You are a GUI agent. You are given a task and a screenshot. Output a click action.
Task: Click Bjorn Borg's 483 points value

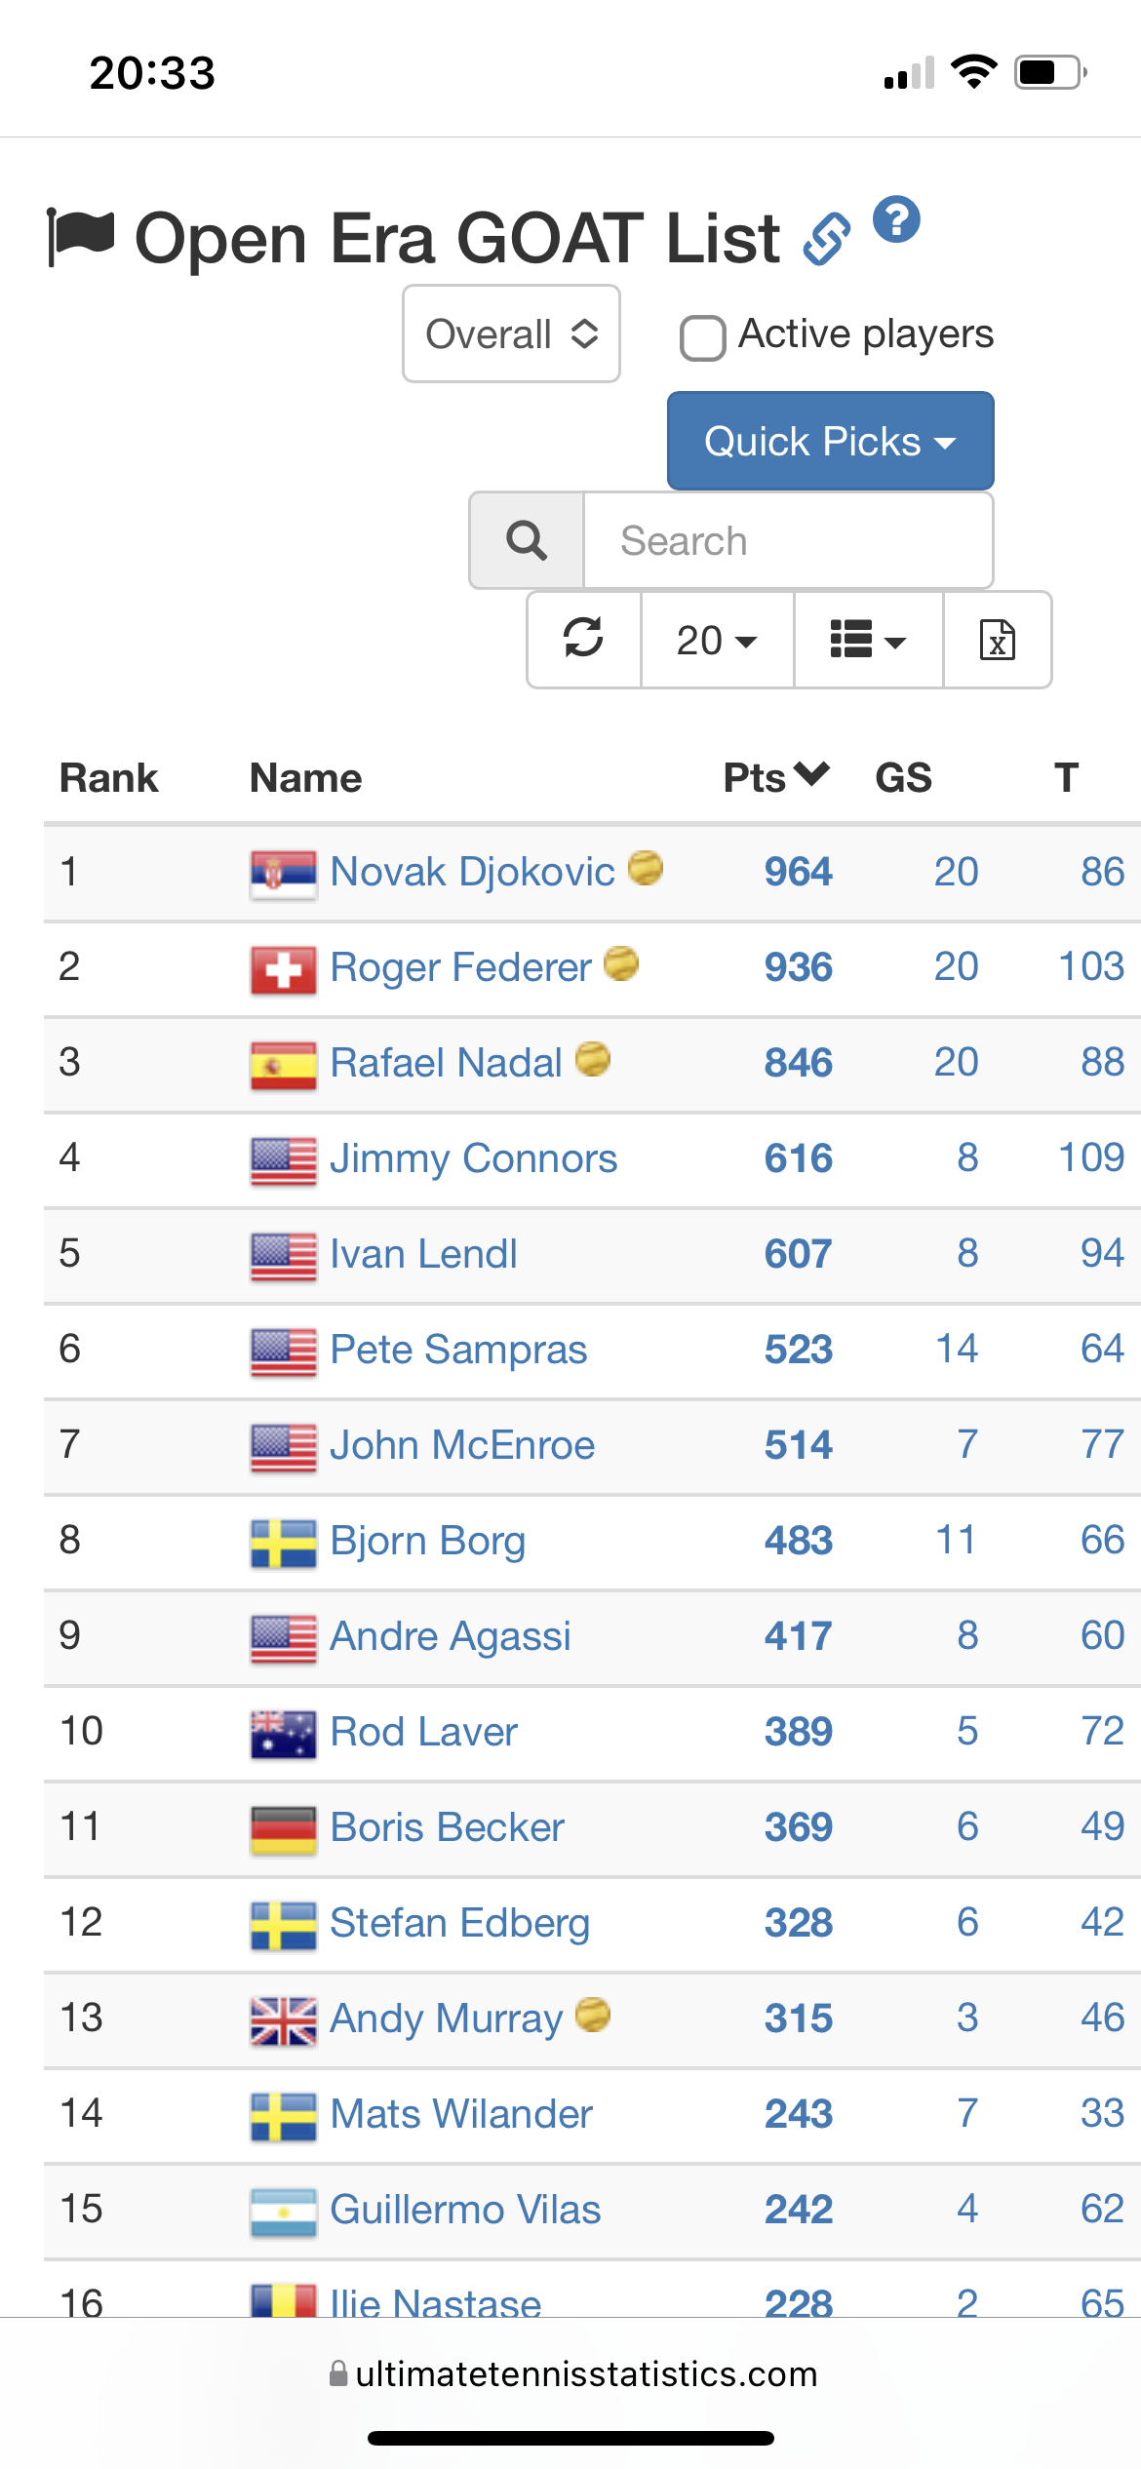(798, 1540)
